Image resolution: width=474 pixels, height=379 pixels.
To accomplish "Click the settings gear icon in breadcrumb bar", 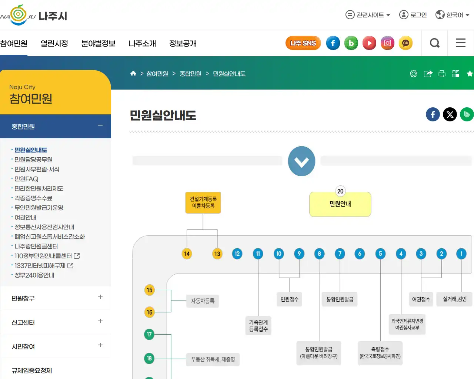I will coord(414,74).
